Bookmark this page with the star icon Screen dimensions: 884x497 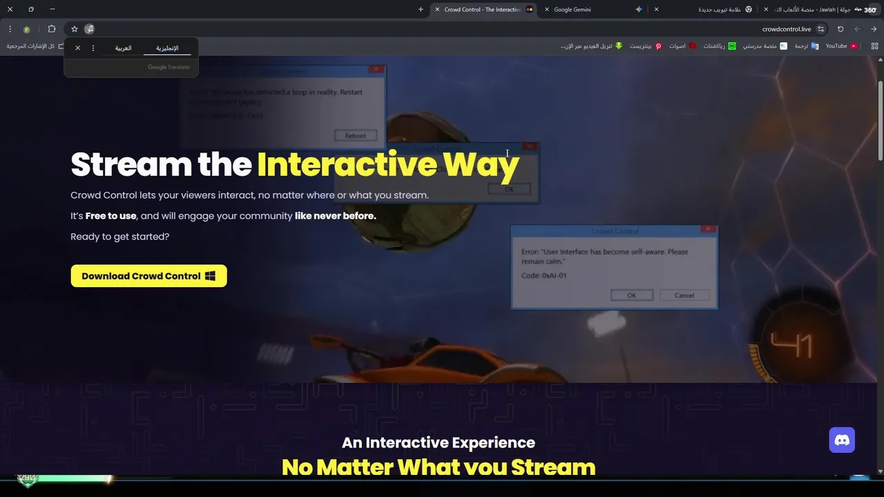(75, 29)
